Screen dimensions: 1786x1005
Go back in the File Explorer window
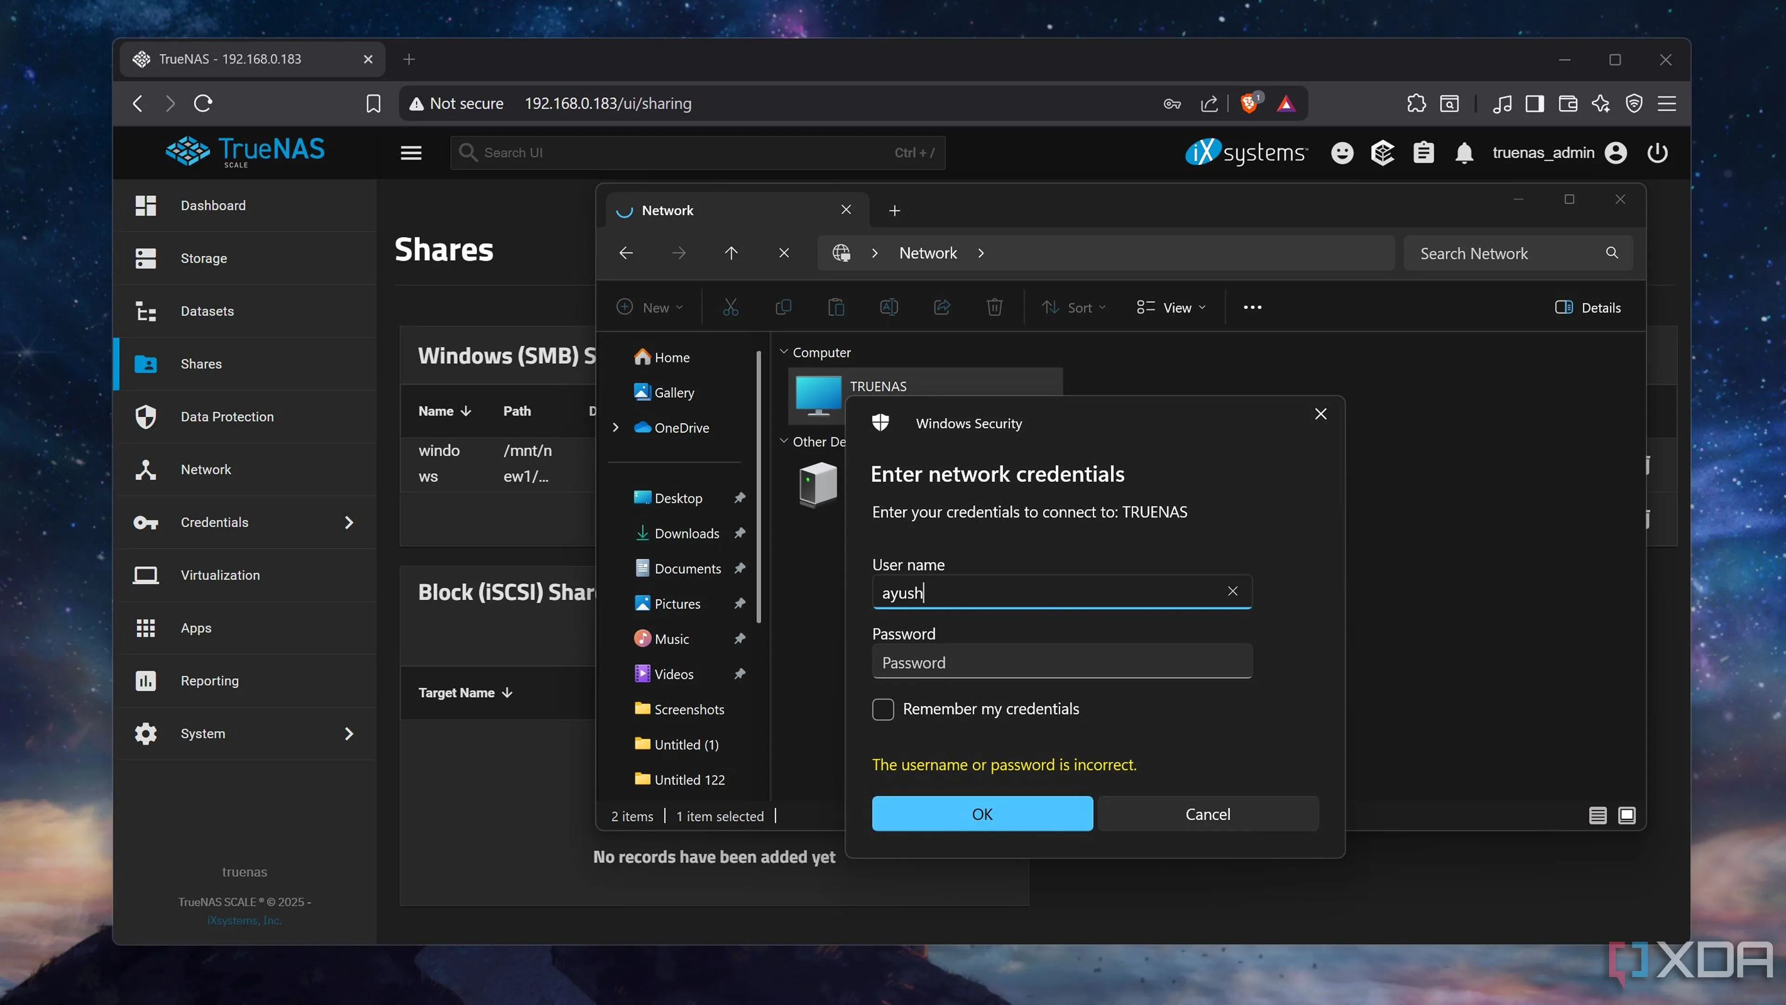click(x=626, y=253)
